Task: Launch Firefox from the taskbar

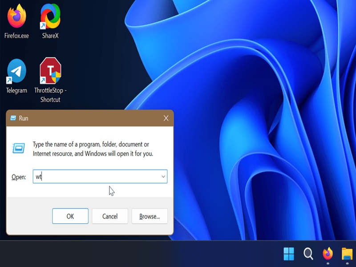Action: click(328, 254)
